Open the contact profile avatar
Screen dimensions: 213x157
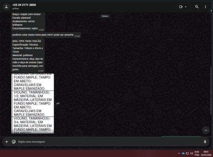tap(6, 7)
